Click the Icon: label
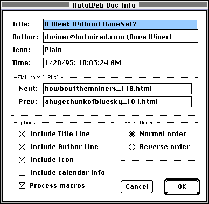The image size is (209, 204). coord(22,50)
